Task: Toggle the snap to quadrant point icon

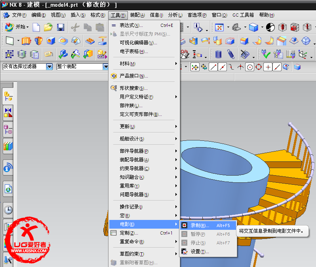Action: coord(259,67)
